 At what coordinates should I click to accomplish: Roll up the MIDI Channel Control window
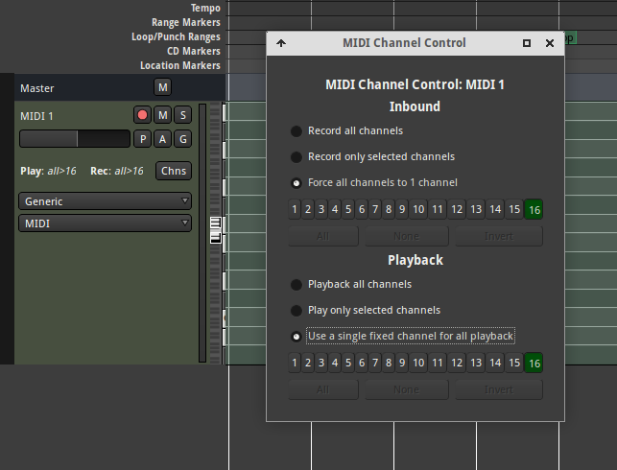tap(281, 43)
